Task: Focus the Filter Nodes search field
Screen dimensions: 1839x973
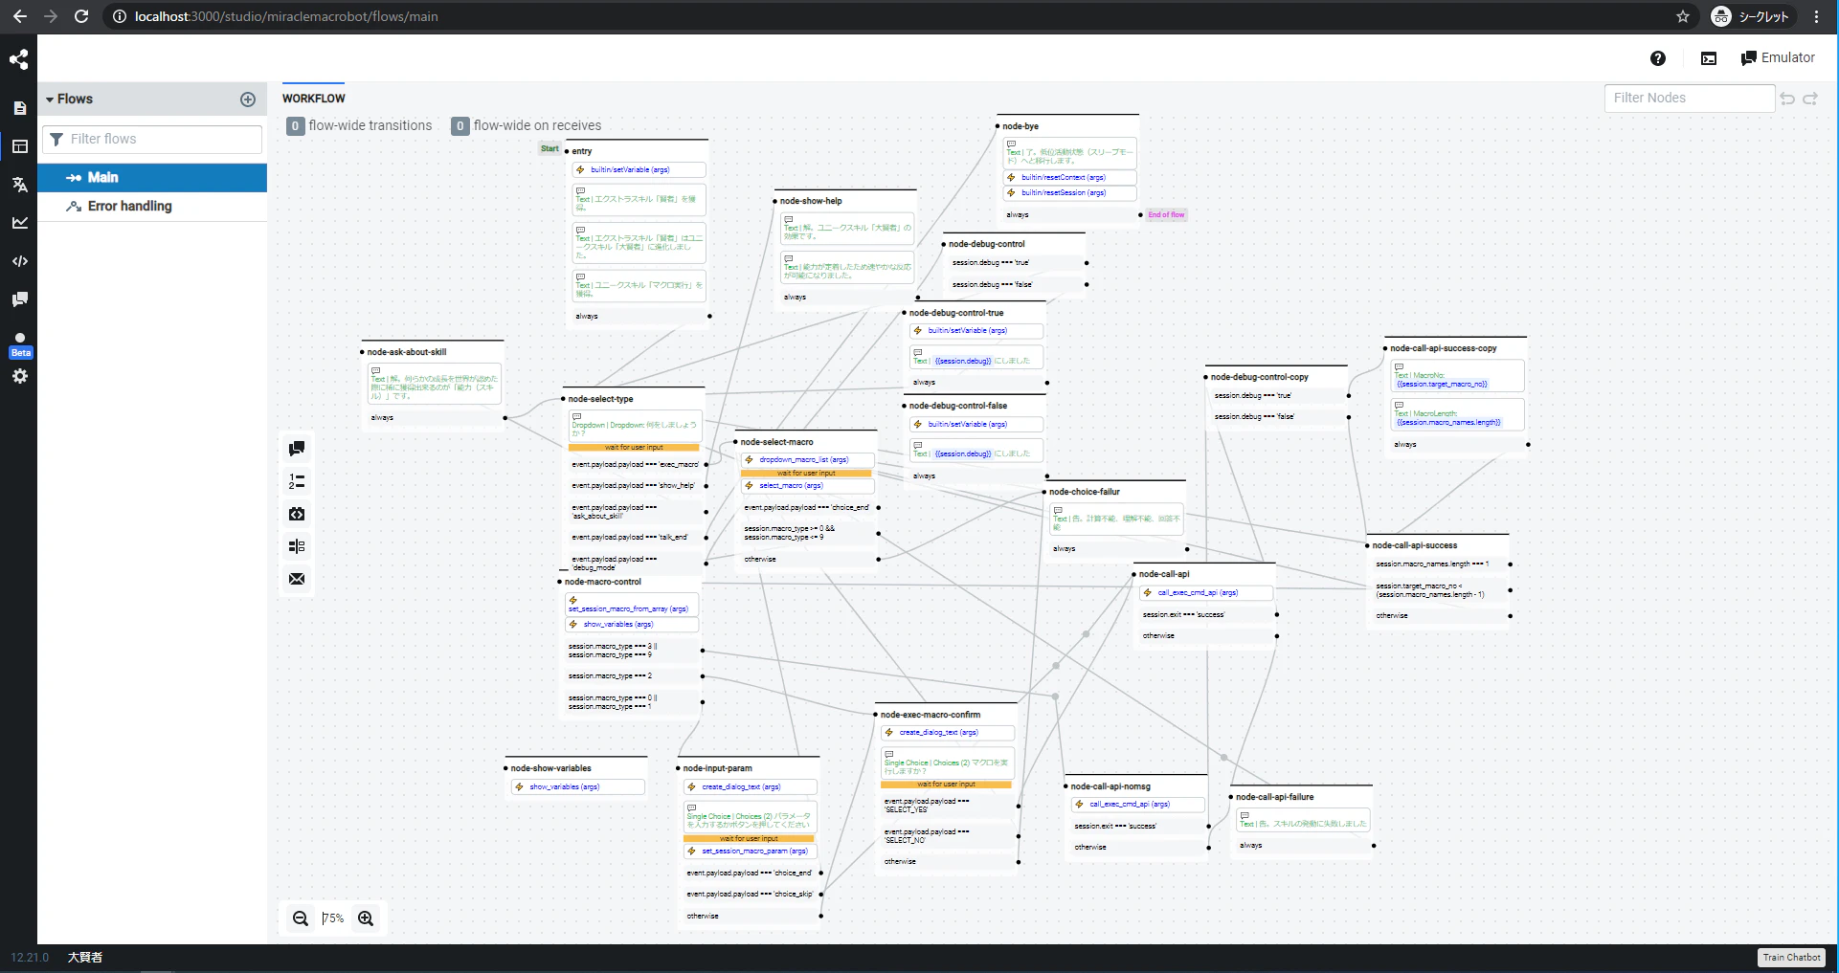Action: (x=1690, y=99)
